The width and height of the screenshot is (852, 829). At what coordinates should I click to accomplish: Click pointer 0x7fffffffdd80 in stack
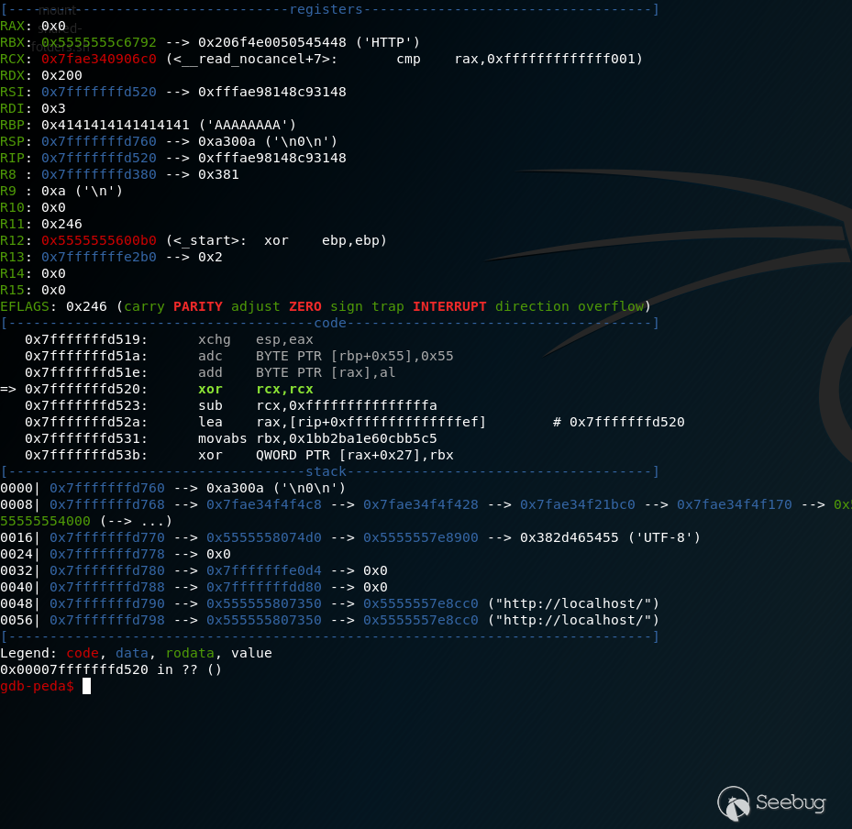tap(263, 587)
